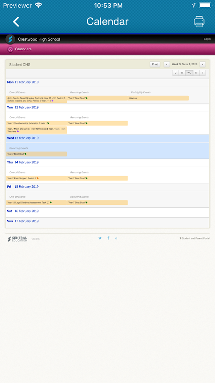Click the Print button in Student CHS
The height and width of the screenshot is (383, 215).
155,65
